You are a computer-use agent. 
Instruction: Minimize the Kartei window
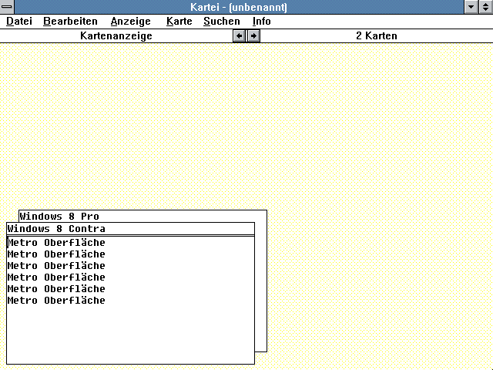(471, 7)
